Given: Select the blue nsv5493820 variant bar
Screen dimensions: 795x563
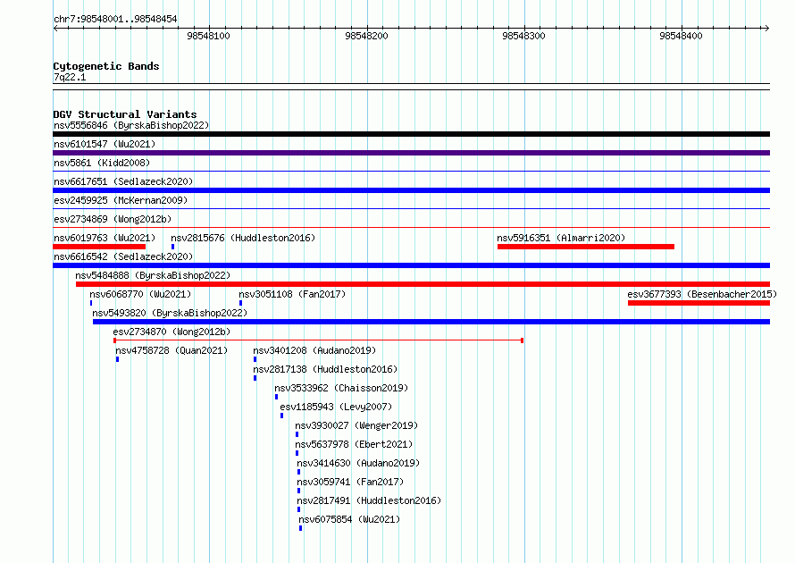Looking at the screenshot, I should point(431,322).
